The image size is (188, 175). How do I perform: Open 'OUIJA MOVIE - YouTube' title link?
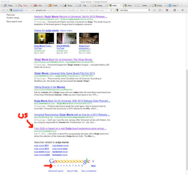pyautogui.click(x=63, y=47)
